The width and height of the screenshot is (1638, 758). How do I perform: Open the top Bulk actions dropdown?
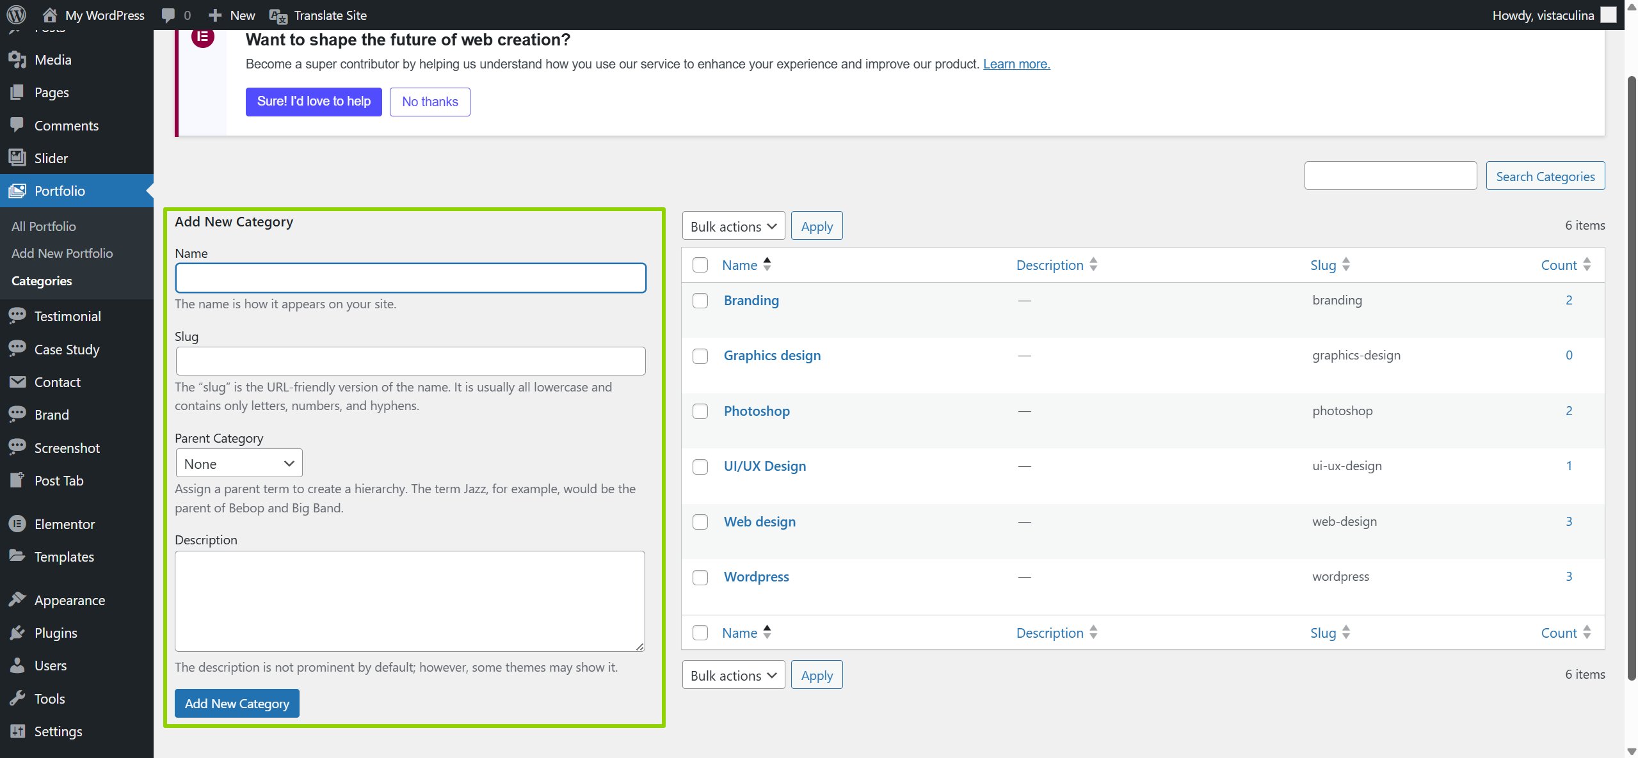(733, 226)
